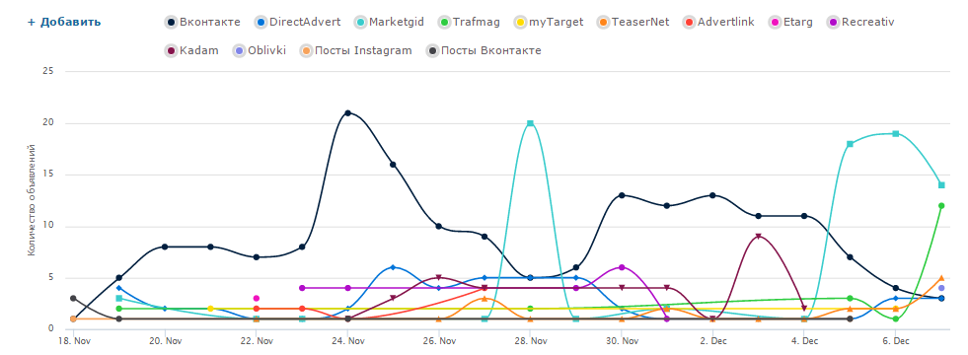This screenshot has height=355, width=968.
Task: Toggle Посты Instagram legend entry
Action: [x=355, y=50]
